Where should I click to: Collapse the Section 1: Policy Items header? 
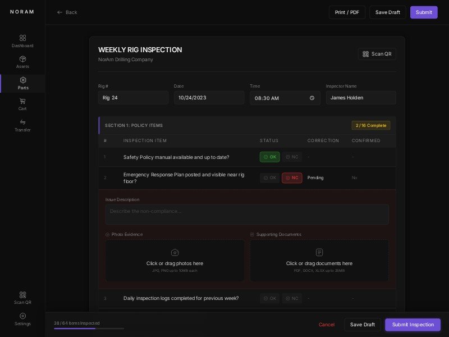point(247,125)
